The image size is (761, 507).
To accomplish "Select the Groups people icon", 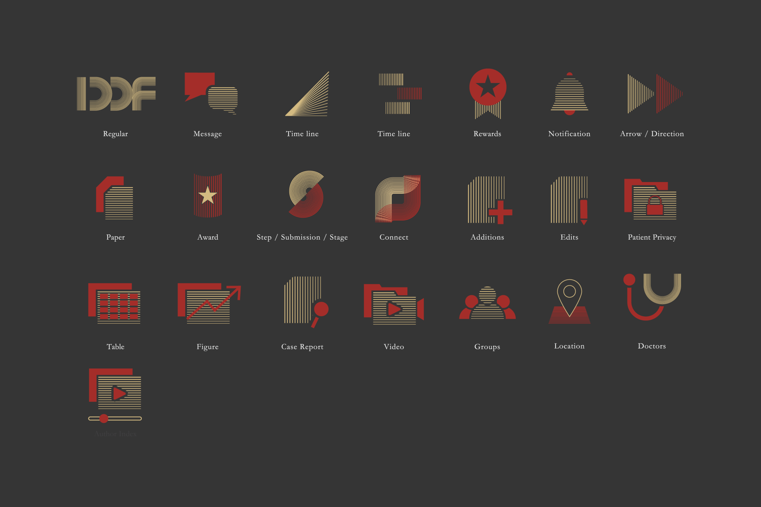I will tap(487, 303).
